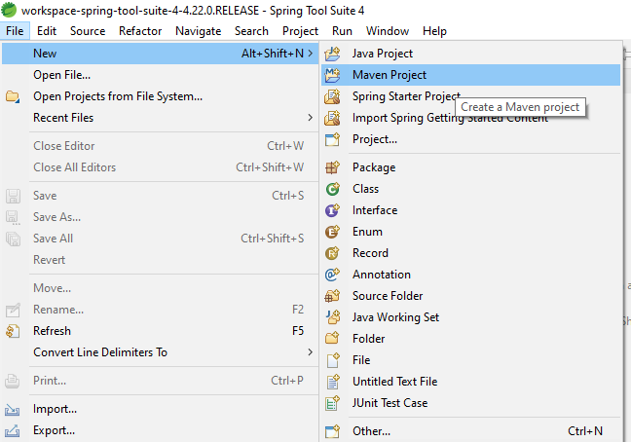631x442 pixels.
Task: Click the Open Projects from File System folder icon
Action: click(13, 96)
